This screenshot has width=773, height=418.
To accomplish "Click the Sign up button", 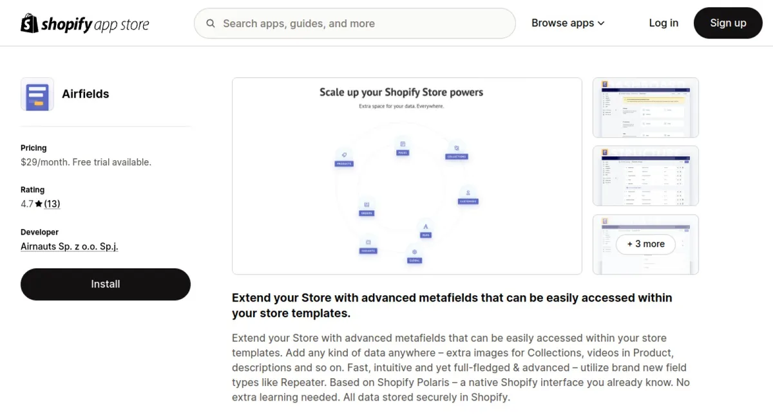I will (728, 23).
